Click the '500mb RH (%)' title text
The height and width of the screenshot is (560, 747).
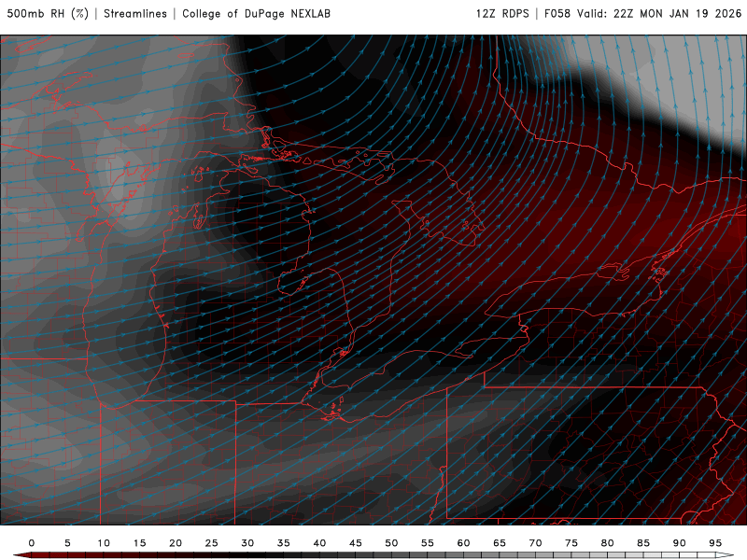click(48, 13)
